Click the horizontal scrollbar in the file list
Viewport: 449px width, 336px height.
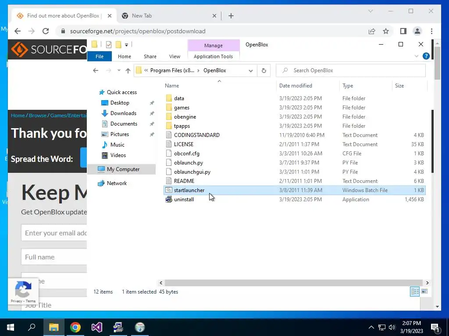[294, 283]
